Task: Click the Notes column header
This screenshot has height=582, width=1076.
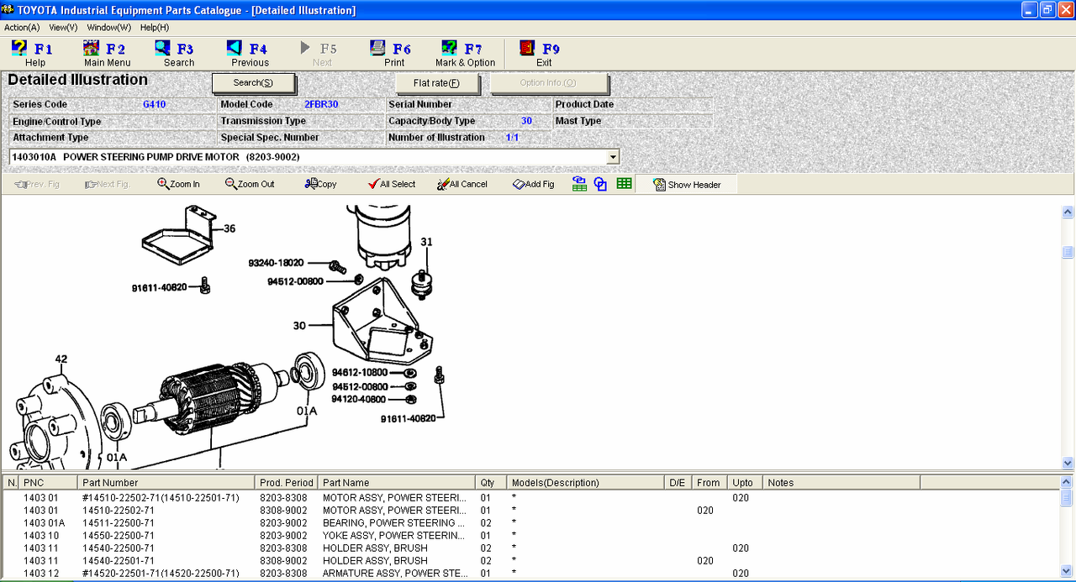Action: pyautogui.click(x=841, y=483)
